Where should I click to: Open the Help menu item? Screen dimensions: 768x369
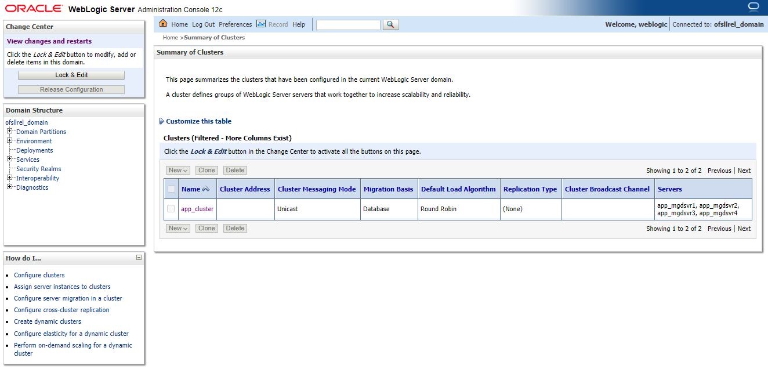pos(299,24)
